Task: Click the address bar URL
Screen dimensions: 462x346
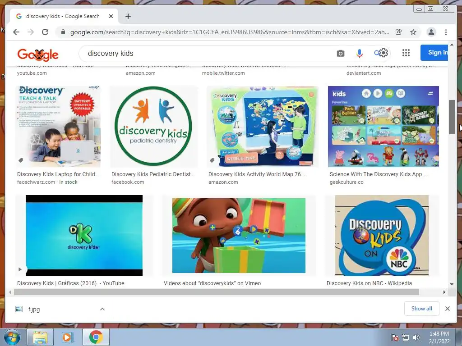Action: (230, 32)
